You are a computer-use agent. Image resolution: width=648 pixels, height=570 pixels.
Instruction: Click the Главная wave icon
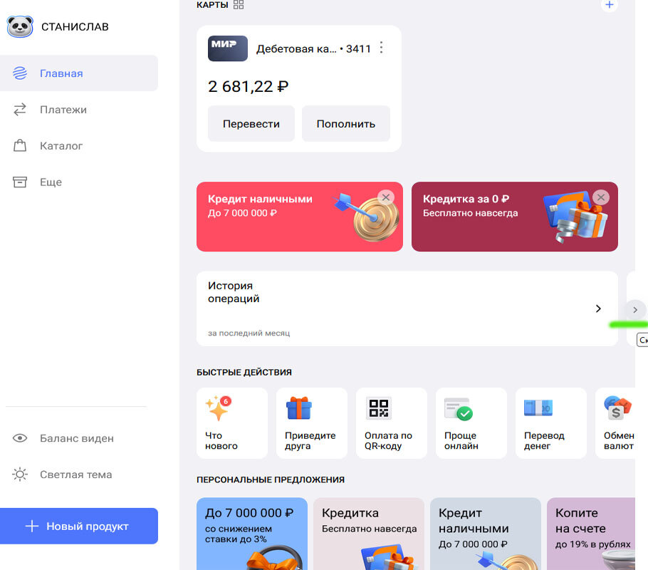coord(20,73)
